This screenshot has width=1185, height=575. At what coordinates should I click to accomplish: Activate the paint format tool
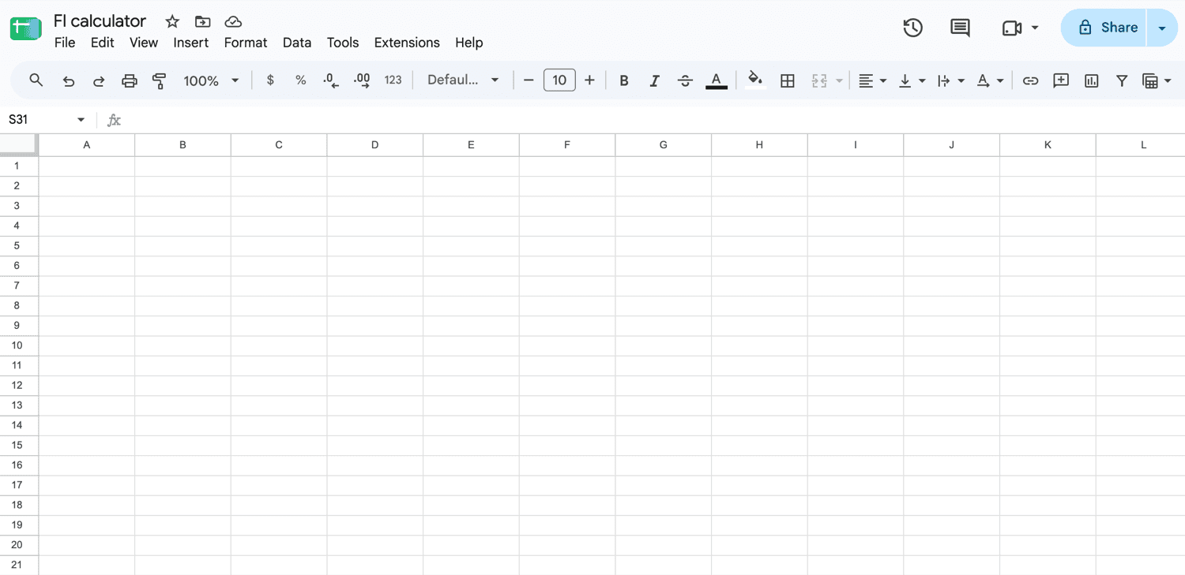[x=160, y=80]
